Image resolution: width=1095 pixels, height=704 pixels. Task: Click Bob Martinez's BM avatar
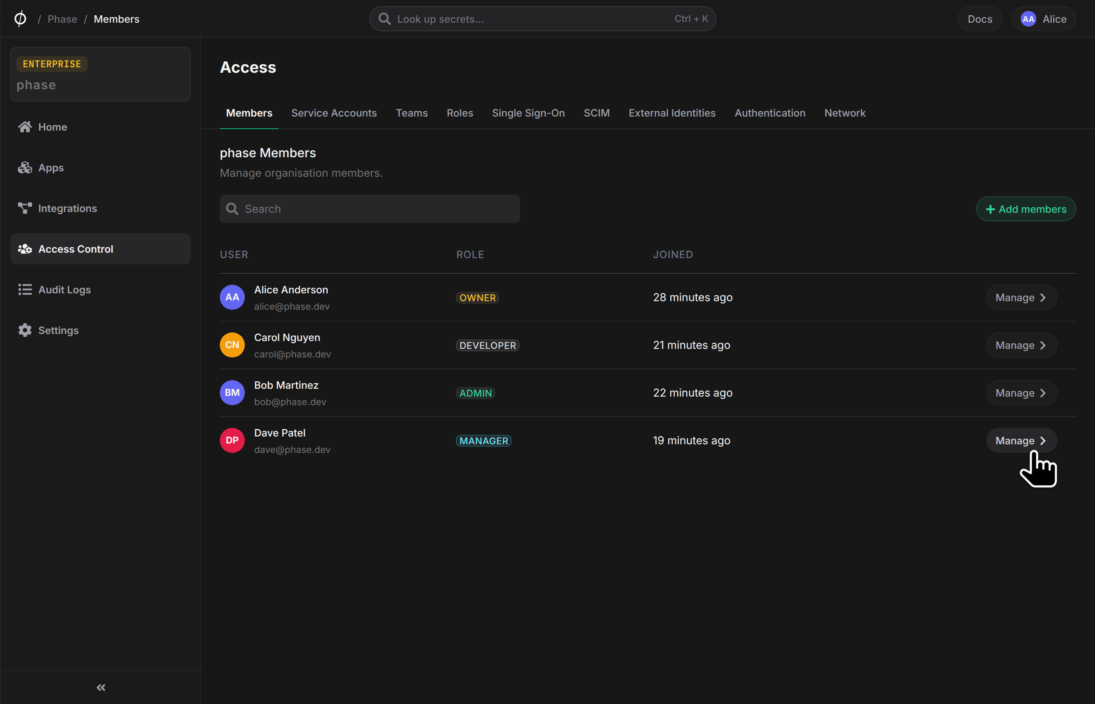coord(232,393)
